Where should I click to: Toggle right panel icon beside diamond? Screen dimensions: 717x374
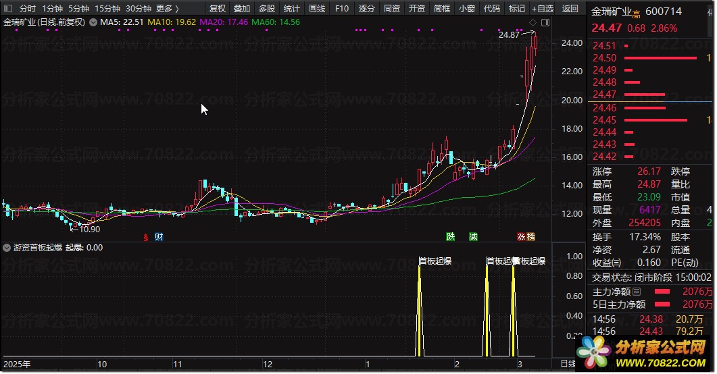[x=545, y=22]
